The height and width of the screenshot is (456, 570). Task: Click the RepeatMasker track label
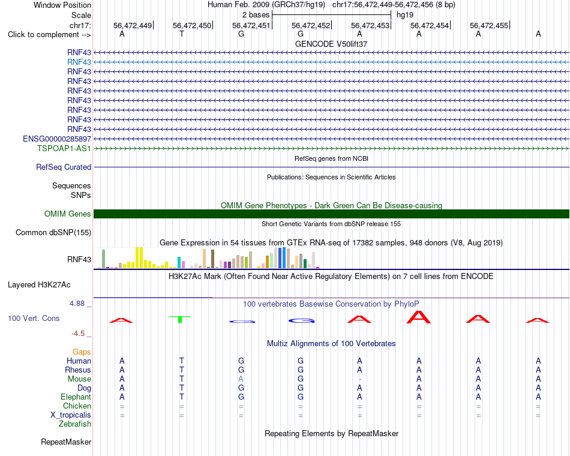66,442
